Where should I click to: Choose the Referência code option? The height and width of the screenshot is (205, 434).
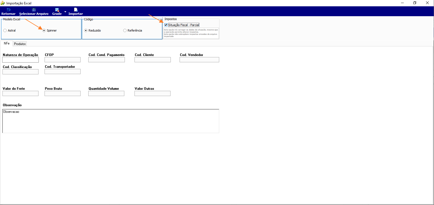click(133, 30)
